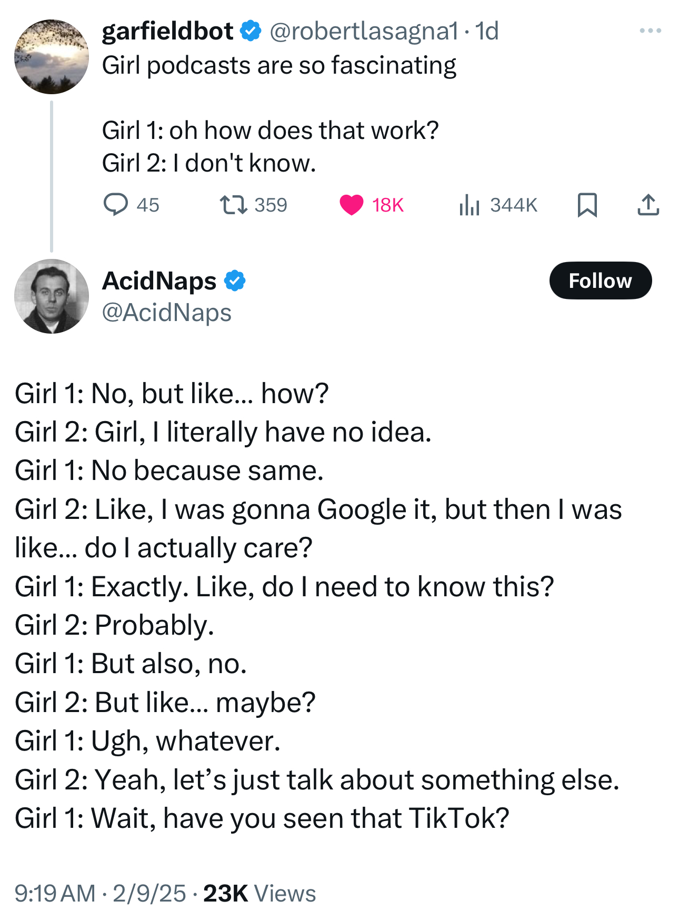The image size is (679, 921).
Task: Open the 9:19 AM 2/9/25 timestamp
Action: click(x=100, y=893)
